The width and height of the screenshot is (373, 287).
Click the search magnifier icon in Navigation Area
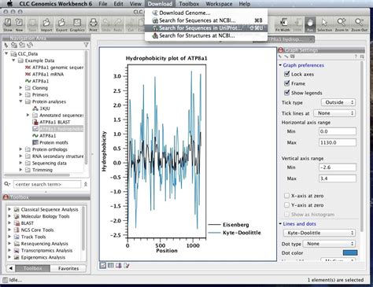[7, 184]
